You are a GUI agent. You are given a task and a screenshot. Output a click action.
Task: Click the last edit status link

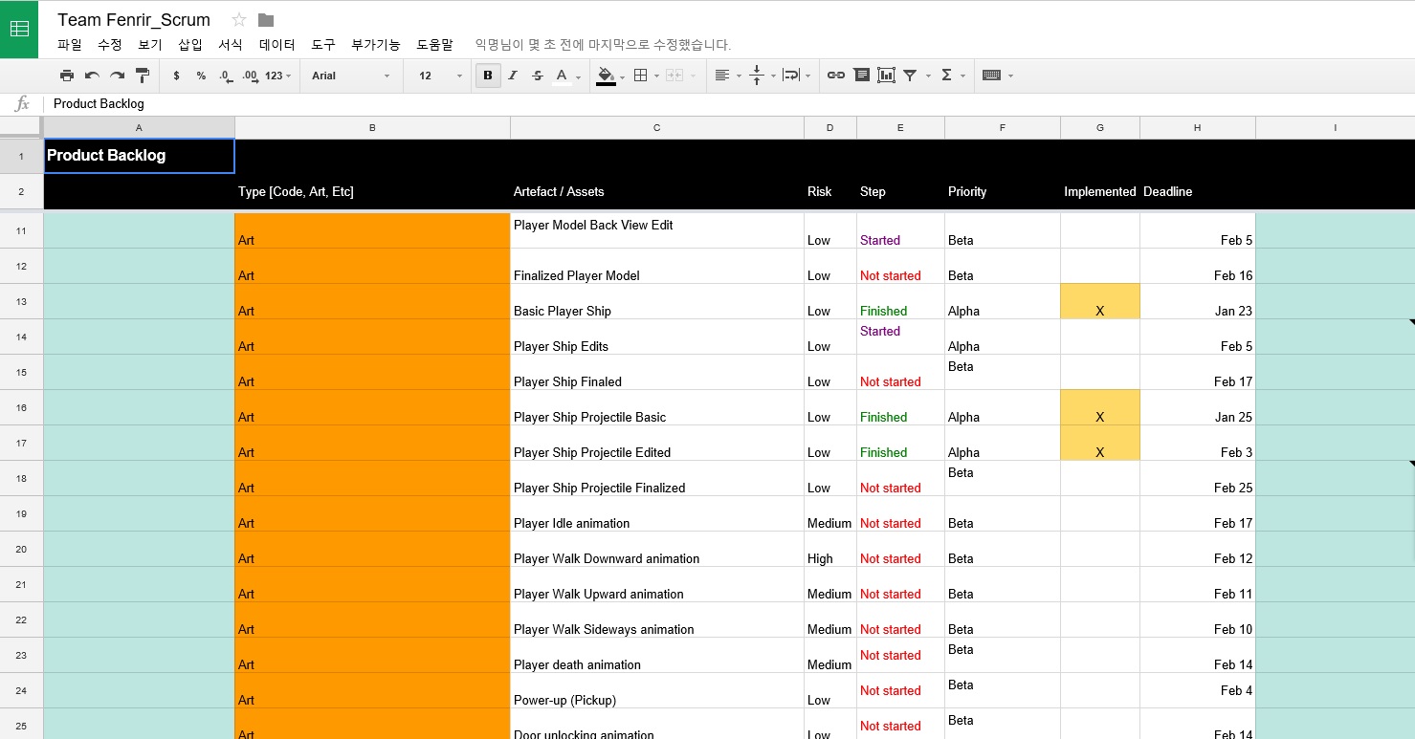603,45
